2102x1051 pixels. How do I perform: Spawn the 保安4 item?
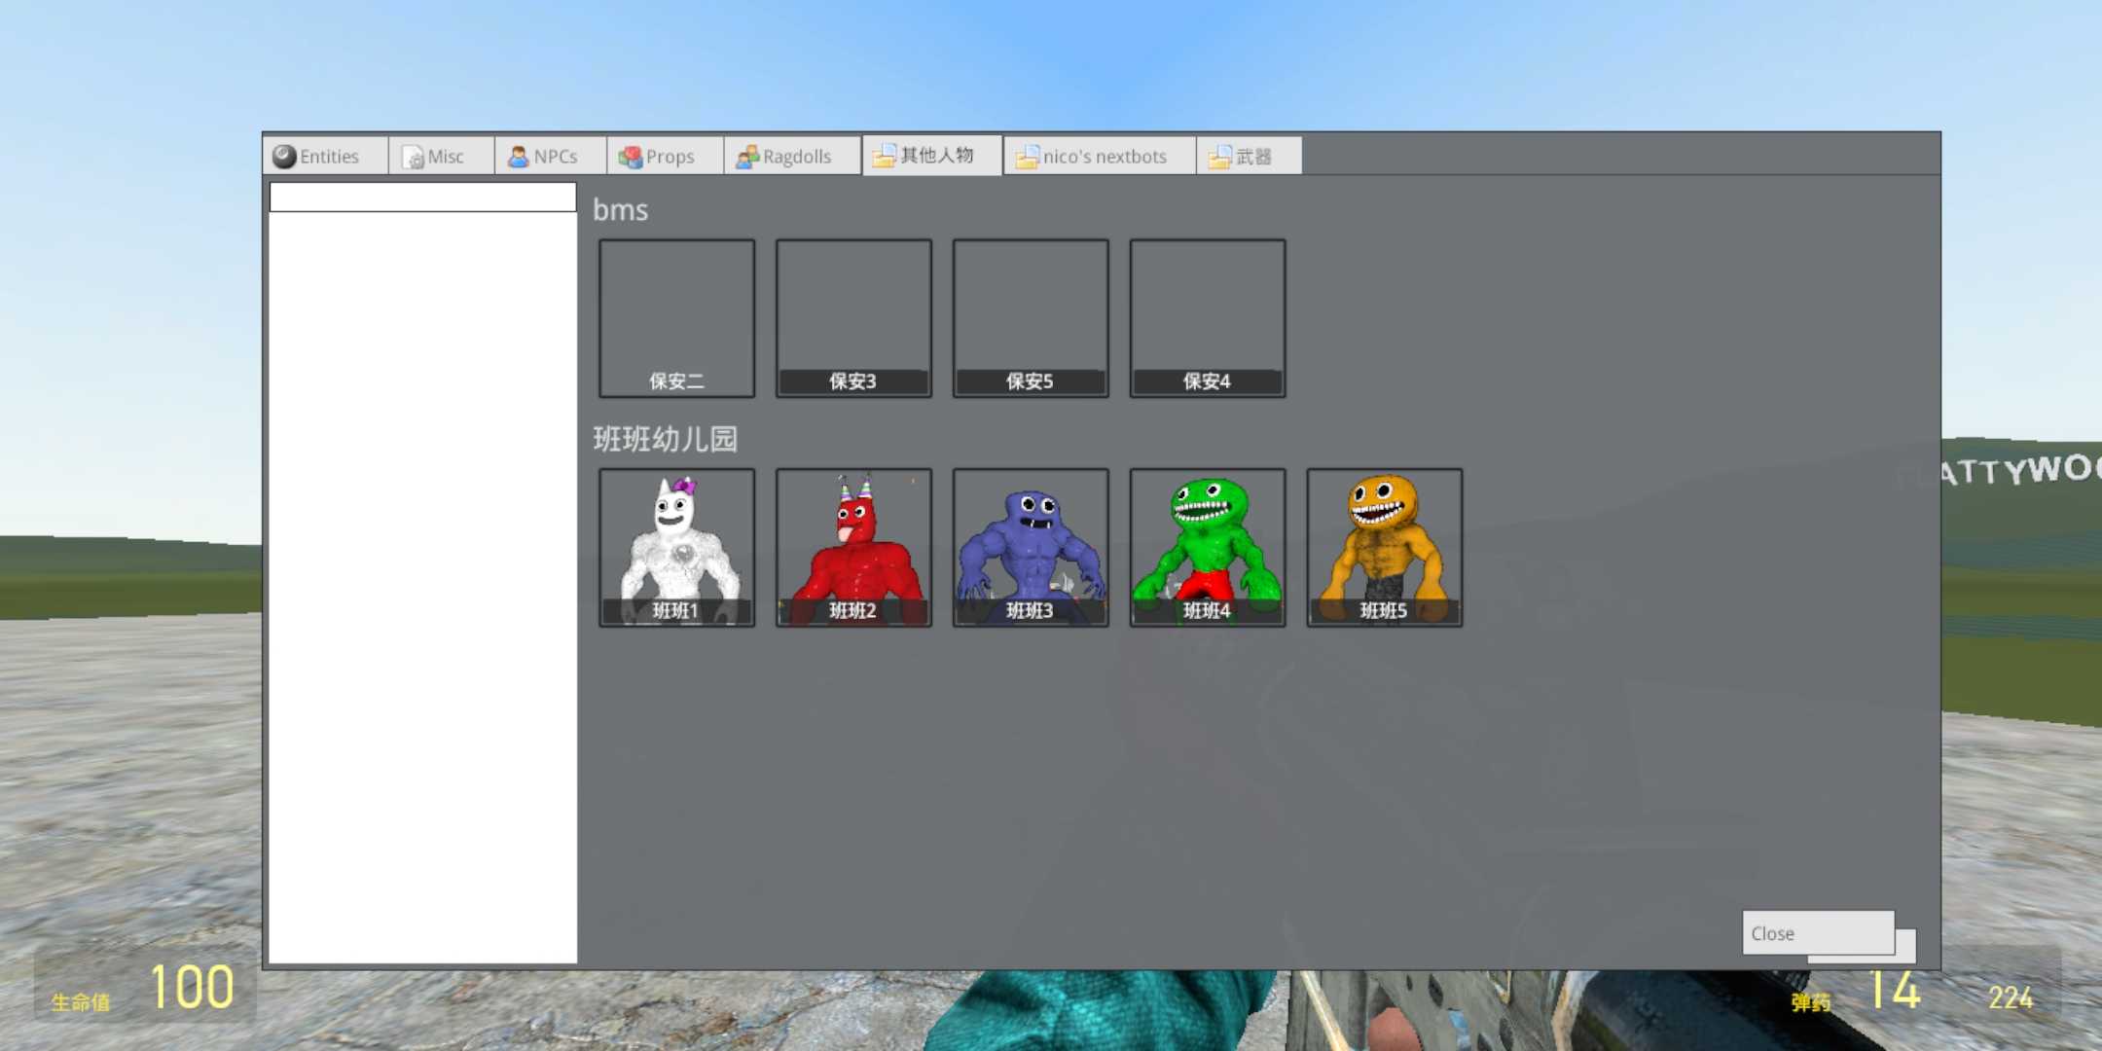(1208, 318)
